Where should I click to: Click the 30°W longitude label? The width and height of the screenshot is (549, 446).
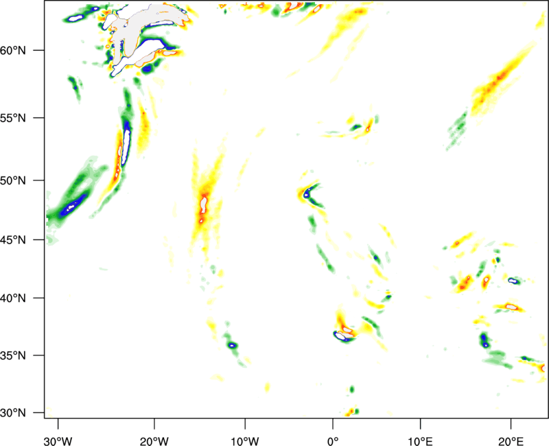tap(58, 441)
